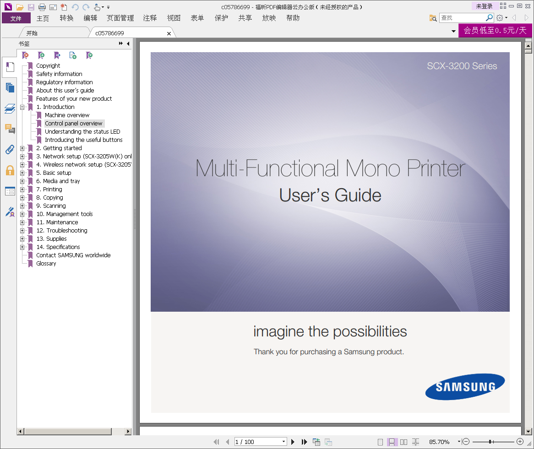Open the 主页 (Home) ribbon tab
This screenshot has height=449, width=534.
click(x=43, y=18)
